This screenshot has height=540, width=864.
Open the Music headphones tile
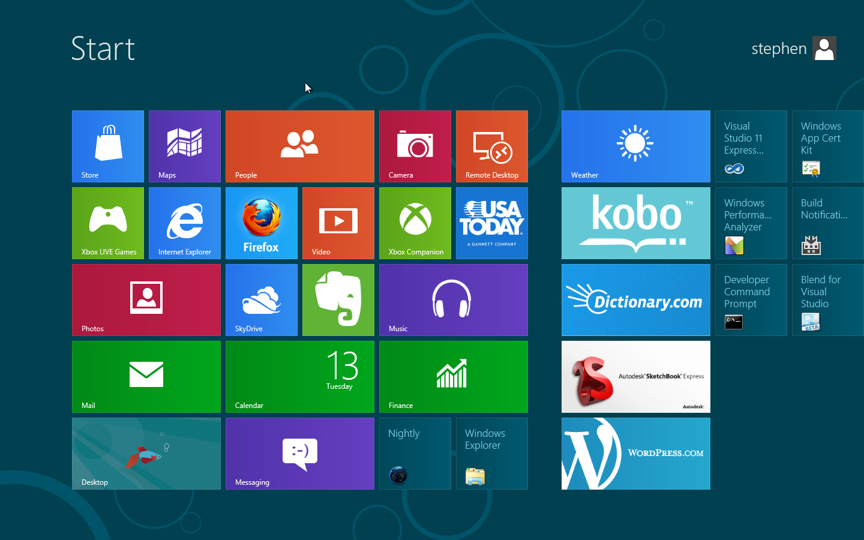[454, 299]
